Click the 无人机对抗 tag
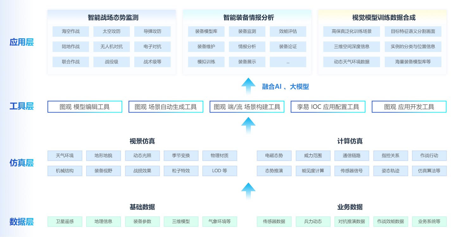 pos(111,47)
